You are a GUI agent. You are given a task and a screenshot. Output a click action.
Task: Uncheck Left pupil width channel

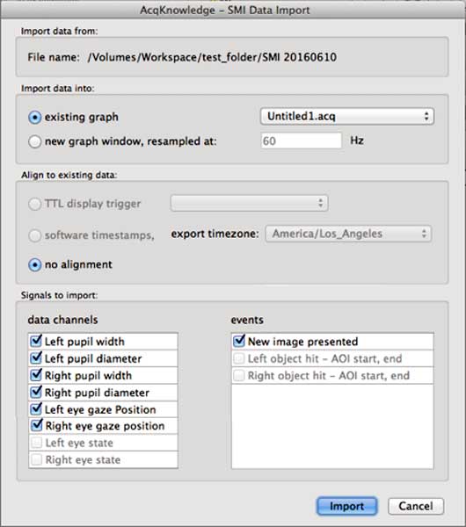[36, 341]
